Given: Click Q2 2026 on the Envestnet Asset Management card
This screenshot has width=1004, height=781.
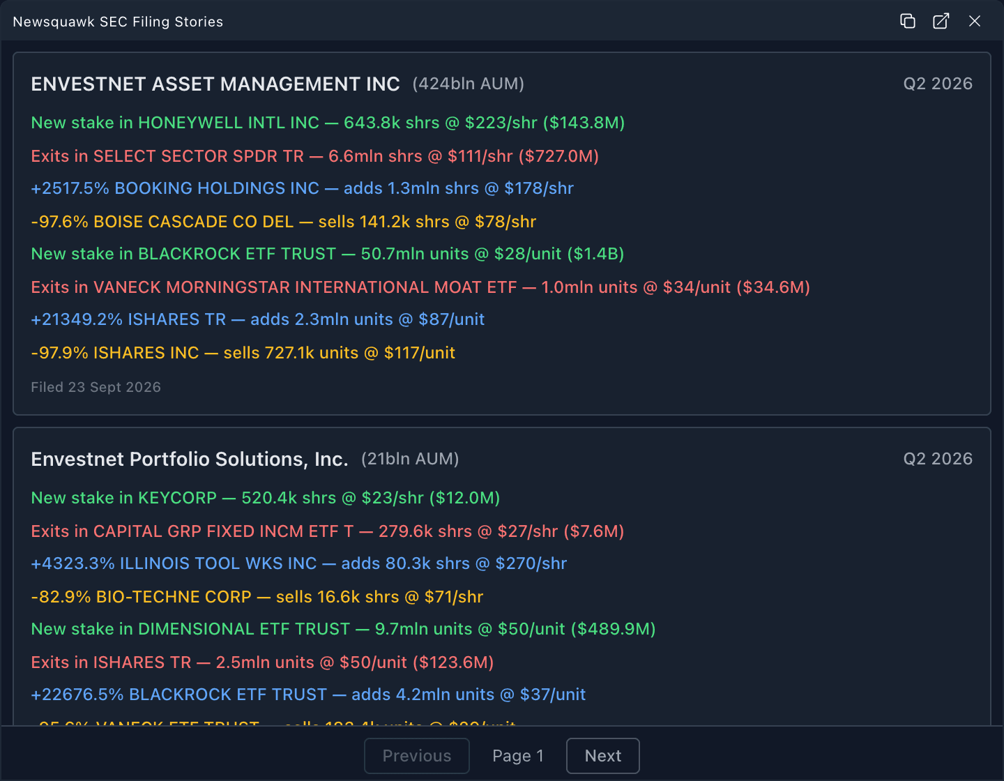Looking at the screenshot, I should point(938,84).
